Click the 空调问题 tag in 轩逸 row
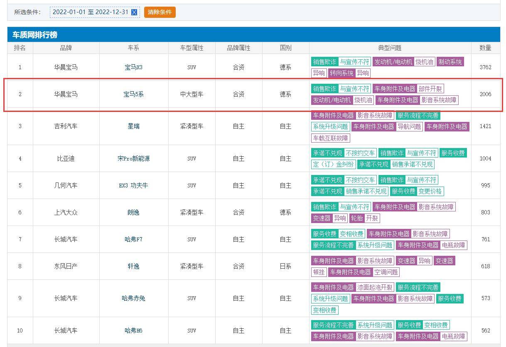 pos(386,272)
